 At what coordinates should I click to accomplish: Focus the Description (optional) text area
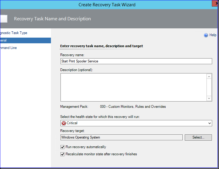133,87
